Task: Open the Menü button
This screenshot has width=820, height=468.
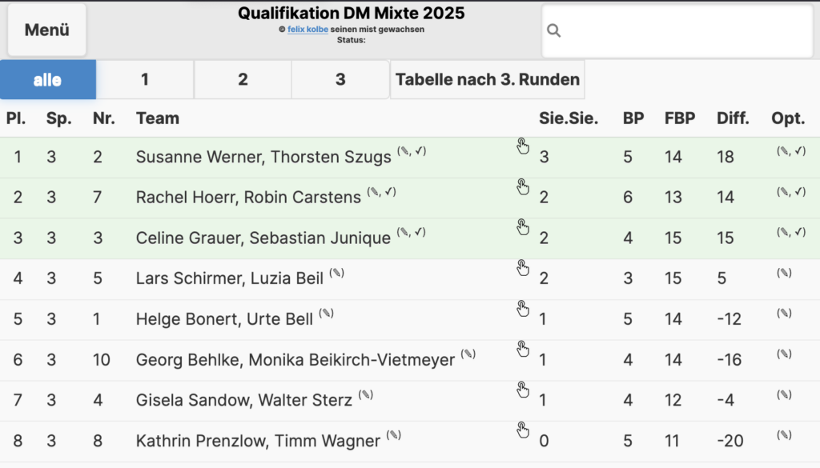Action: click(47, 30)
